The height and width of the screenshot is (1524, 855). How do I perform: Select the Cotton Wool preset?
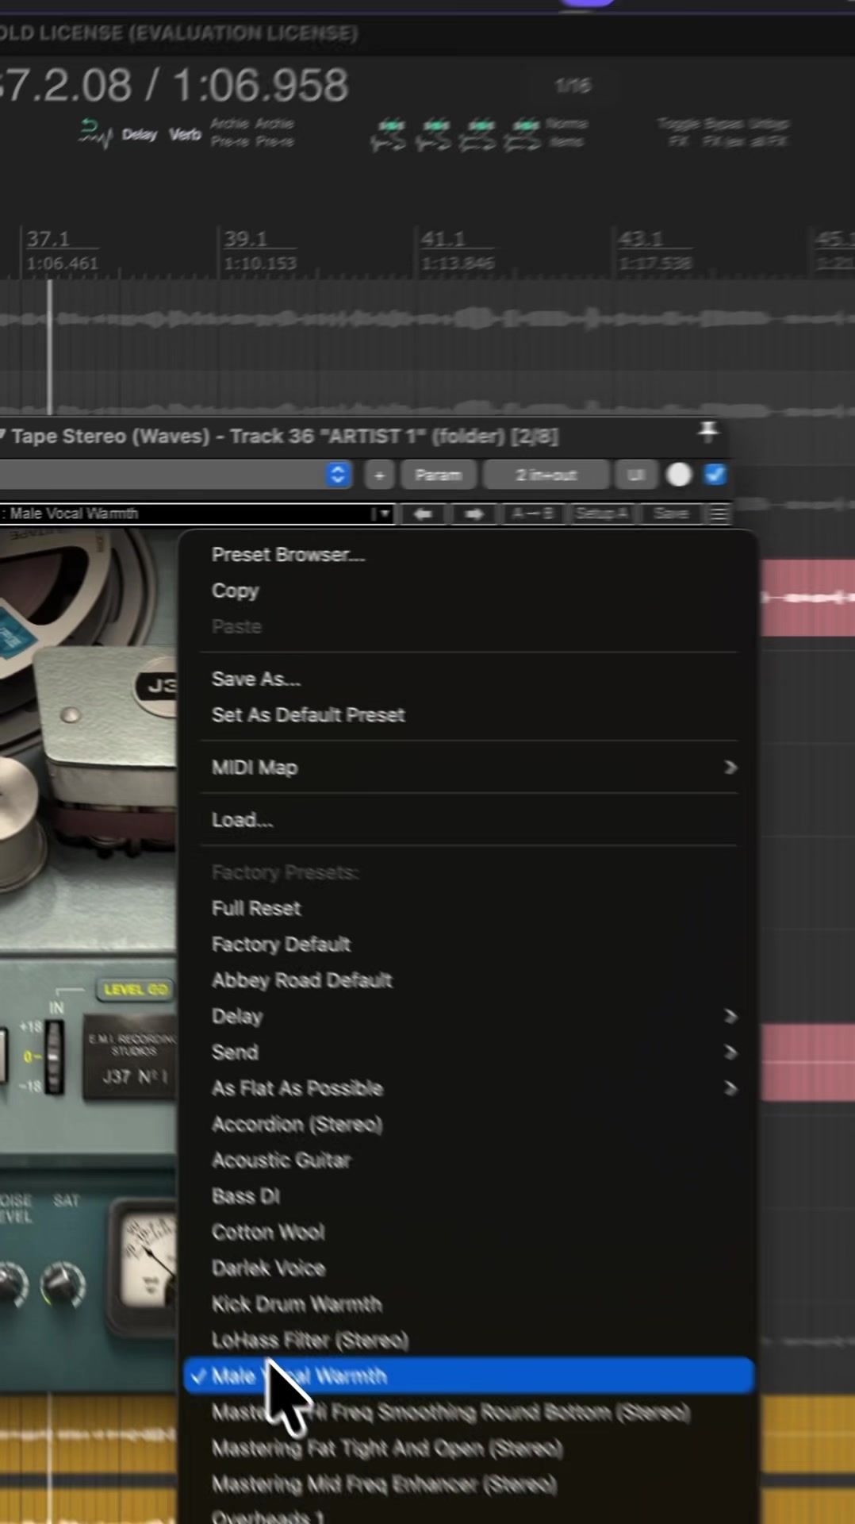tap(468, 1232)
